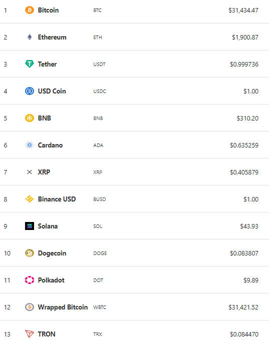
Task: Click the blue USD Coin logo icon
Action: [30, 91]
